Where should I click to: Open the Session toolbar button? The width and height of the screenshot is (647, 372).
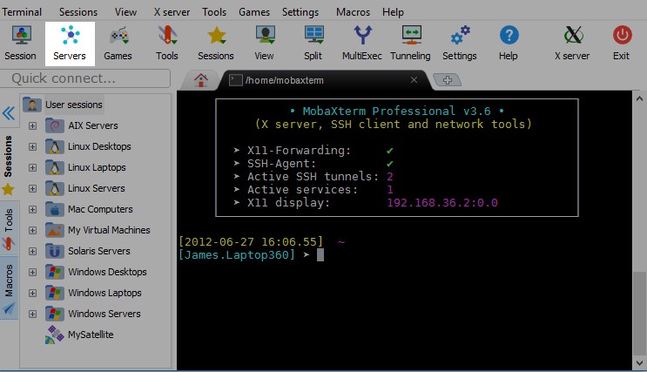click(21, 44)
